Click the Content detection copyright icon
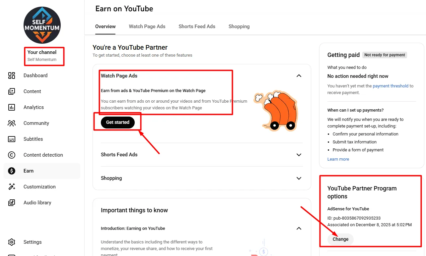The image size is (426, 256). pos(12,155)
